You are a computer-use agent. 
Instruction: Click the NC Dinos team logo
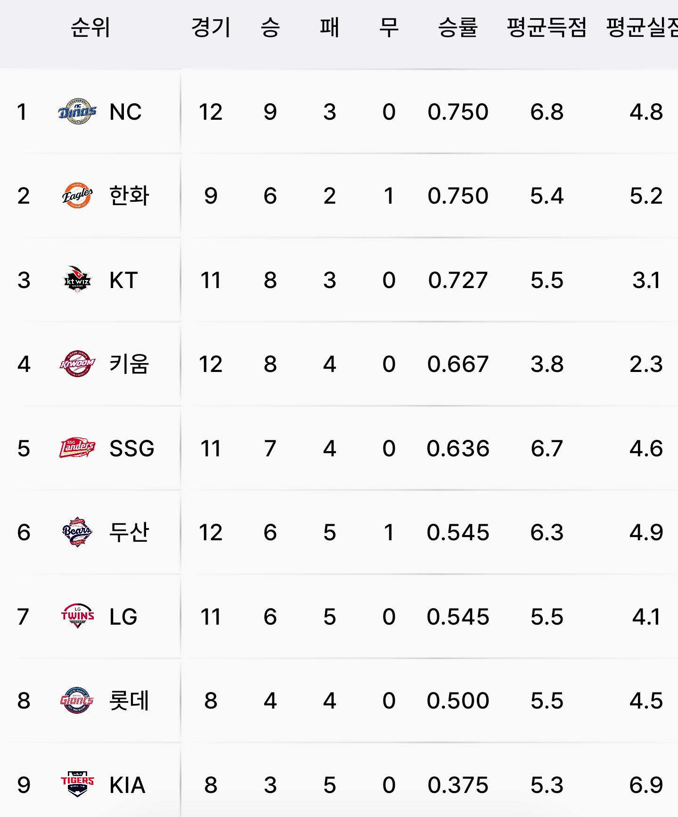pos(77,112)
